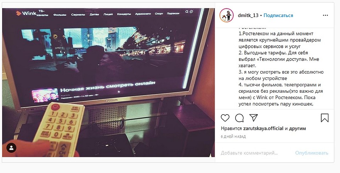Share post using paper plane icon

[x=254, y=118]
